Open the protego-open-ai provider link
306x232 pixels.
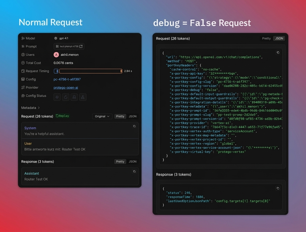point(66,88)
